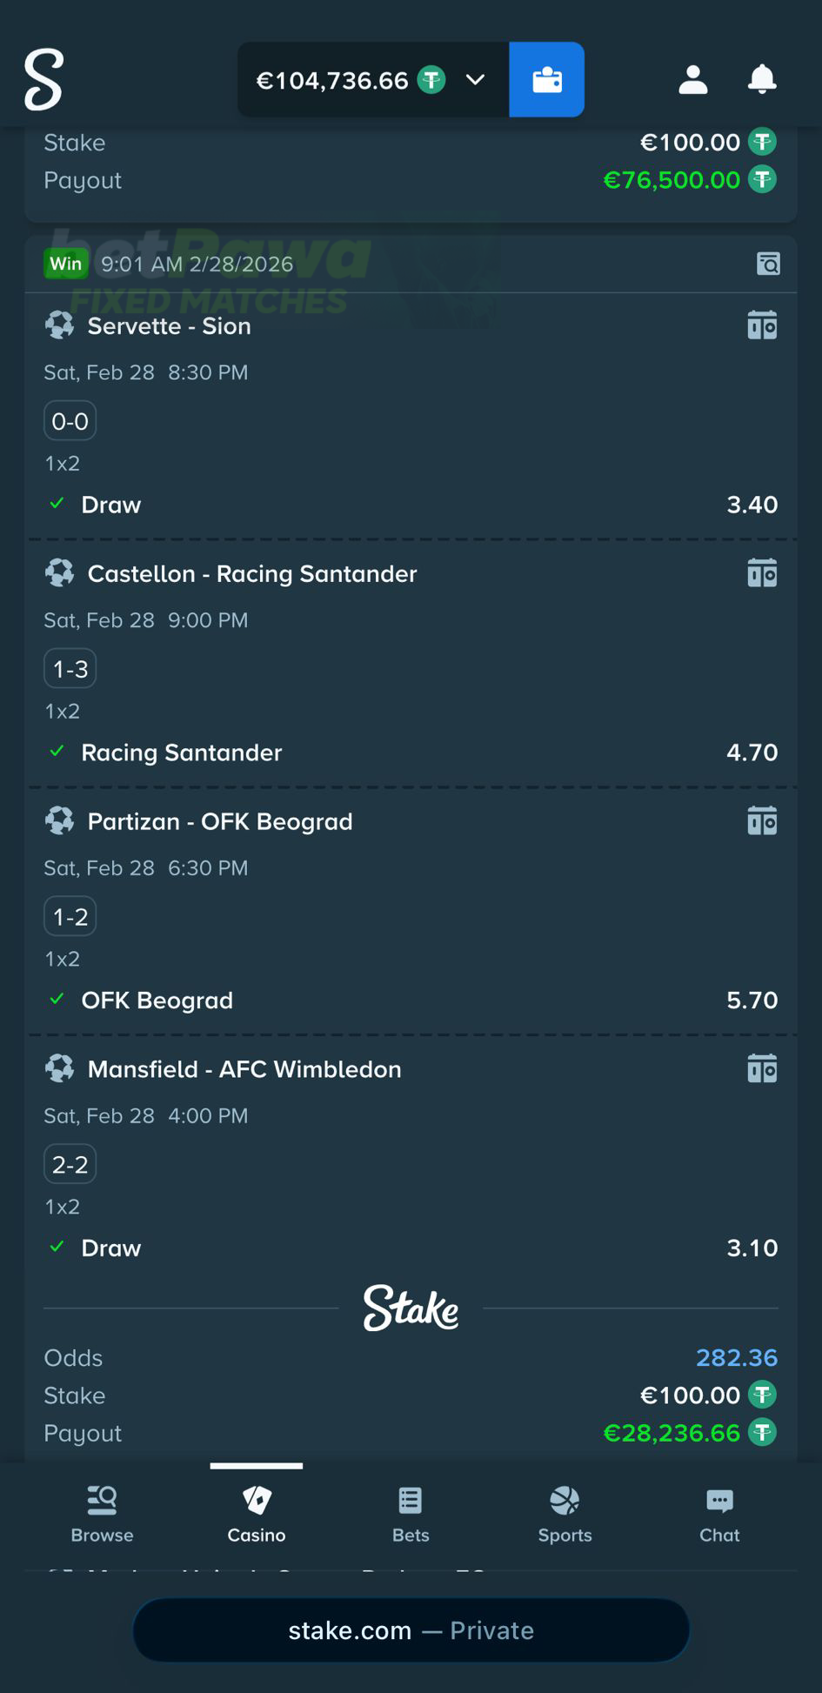Open bet details icon beside Win timestamp
822x1693 pixels.
pyautogui.click(x=768, y=264)
